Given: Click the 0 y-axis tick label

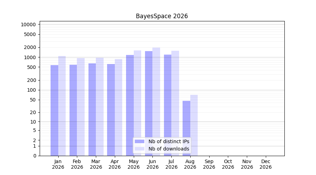Looking at the screenshot, I should [35, 156].
